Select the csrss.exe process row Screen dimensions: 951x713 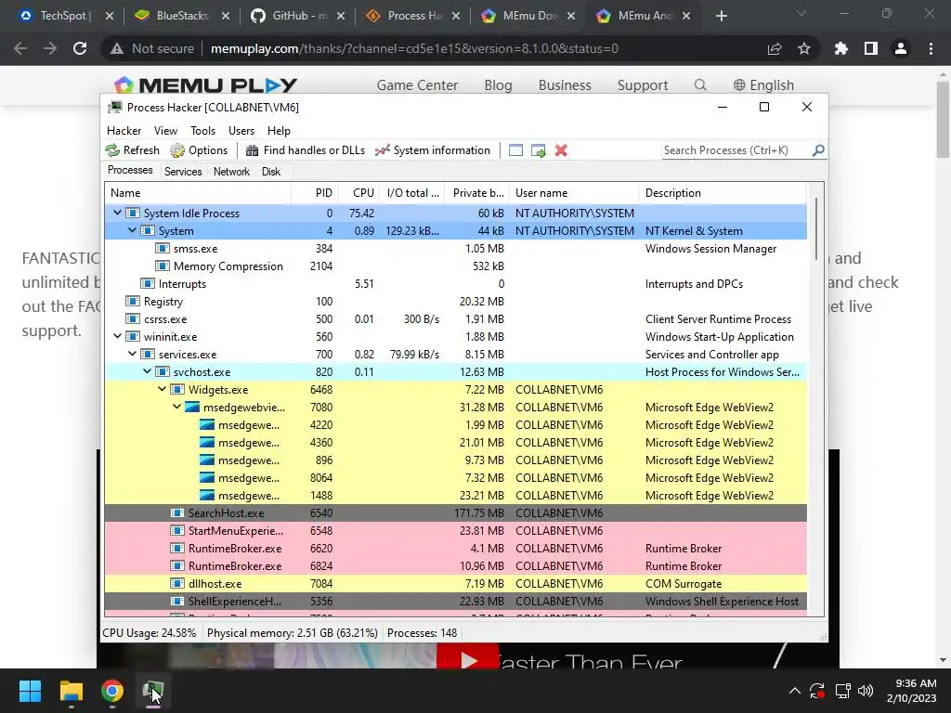click(455, 319)
